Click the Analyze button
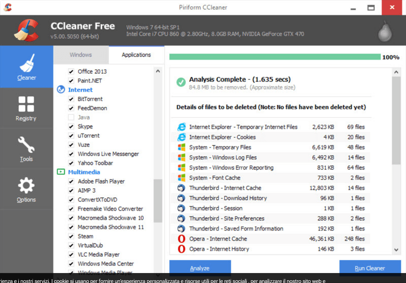Screen dimensions: 406x283 click(x=200, y=268)
